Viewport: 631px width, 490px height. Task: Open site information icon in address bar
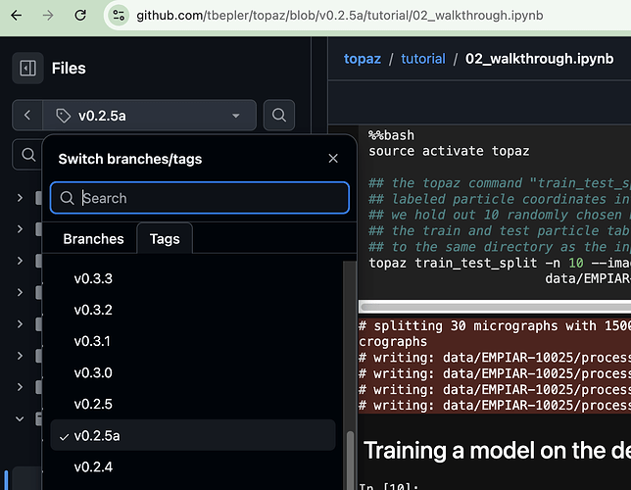(119, 16)
